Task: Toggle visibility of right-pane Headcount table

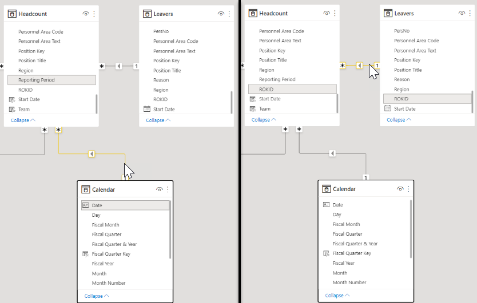Action: pos(327,13)
